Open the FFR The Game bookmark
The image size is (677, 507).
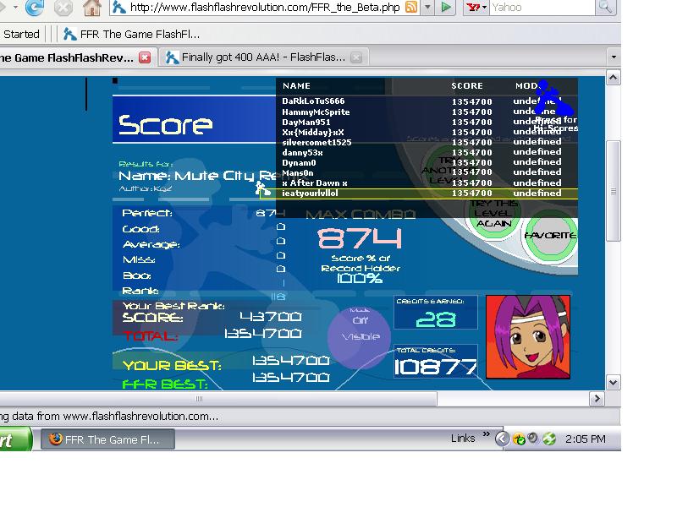(131, 34)
